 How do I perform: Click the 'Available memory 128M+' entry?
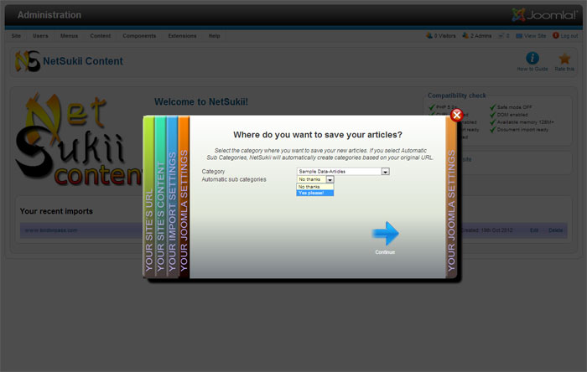[x=522, y=122]
